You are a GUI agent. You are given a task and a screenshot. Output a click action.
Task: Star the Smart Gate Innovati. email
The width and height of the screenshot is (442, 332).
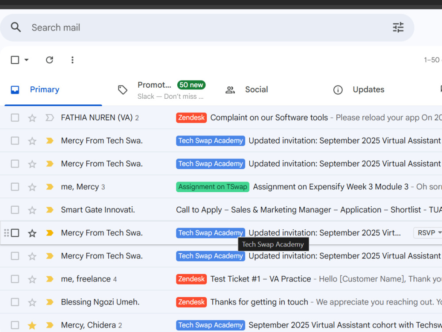(32, 210)
